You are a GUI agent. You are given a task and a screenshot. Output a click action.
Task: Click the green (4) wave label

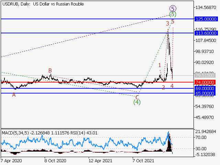[x=137, y=102]
